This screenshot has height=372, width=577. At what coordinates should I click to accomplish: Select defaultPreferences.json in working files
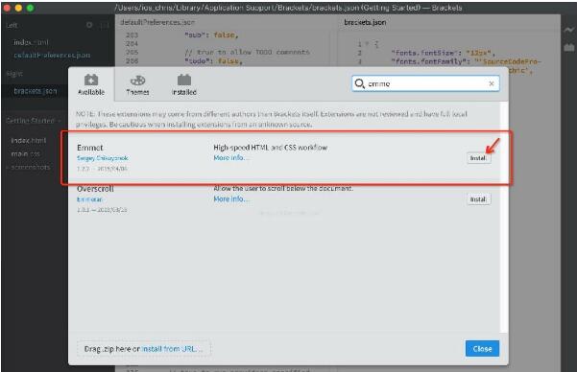[x=52, y=56]
